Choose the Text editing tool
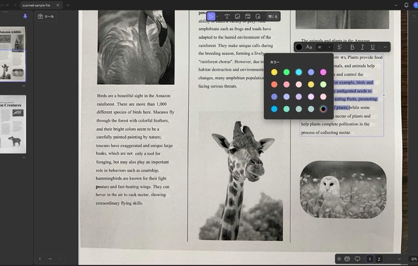Viewport: 418px width, 266px height. click(x=227, y=16)
